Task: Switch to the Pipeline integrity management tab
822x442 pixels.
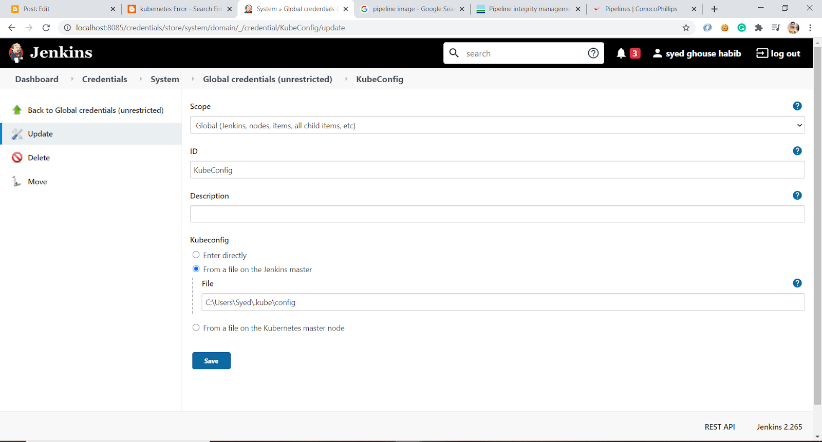Action: pos(529,9)
